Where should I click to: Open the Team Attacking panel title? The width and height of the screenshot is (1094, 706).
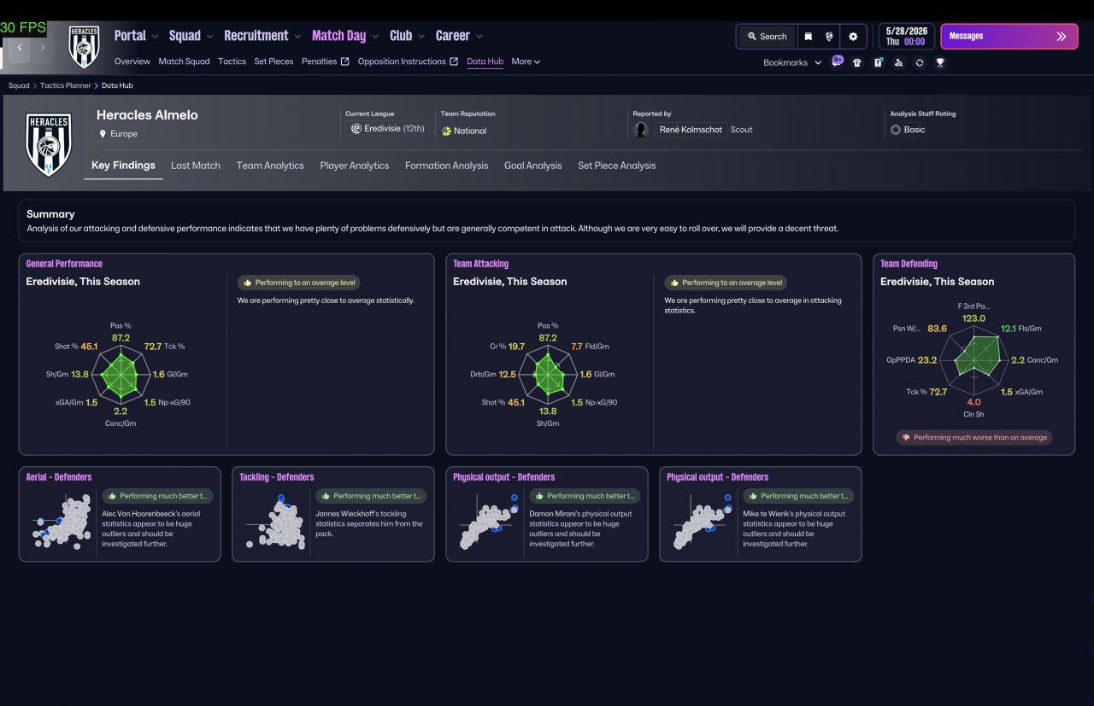[480, 264]
